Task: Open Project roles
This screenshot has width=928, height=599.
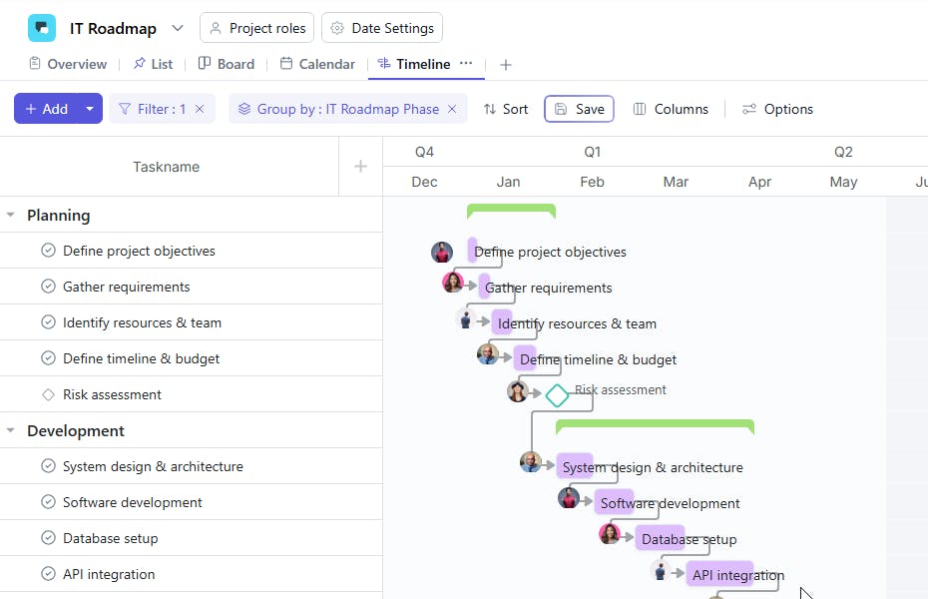Action: tap(257, 28)
